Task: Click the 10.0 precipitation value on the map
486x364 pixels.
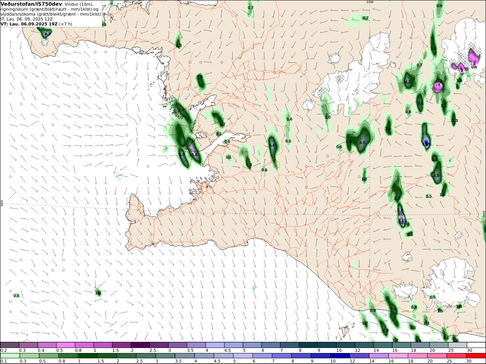Action: [x=403, y=223]
